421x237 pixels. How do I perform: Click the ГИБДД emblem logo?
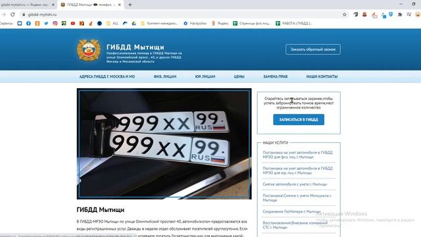tap(89, 50)
